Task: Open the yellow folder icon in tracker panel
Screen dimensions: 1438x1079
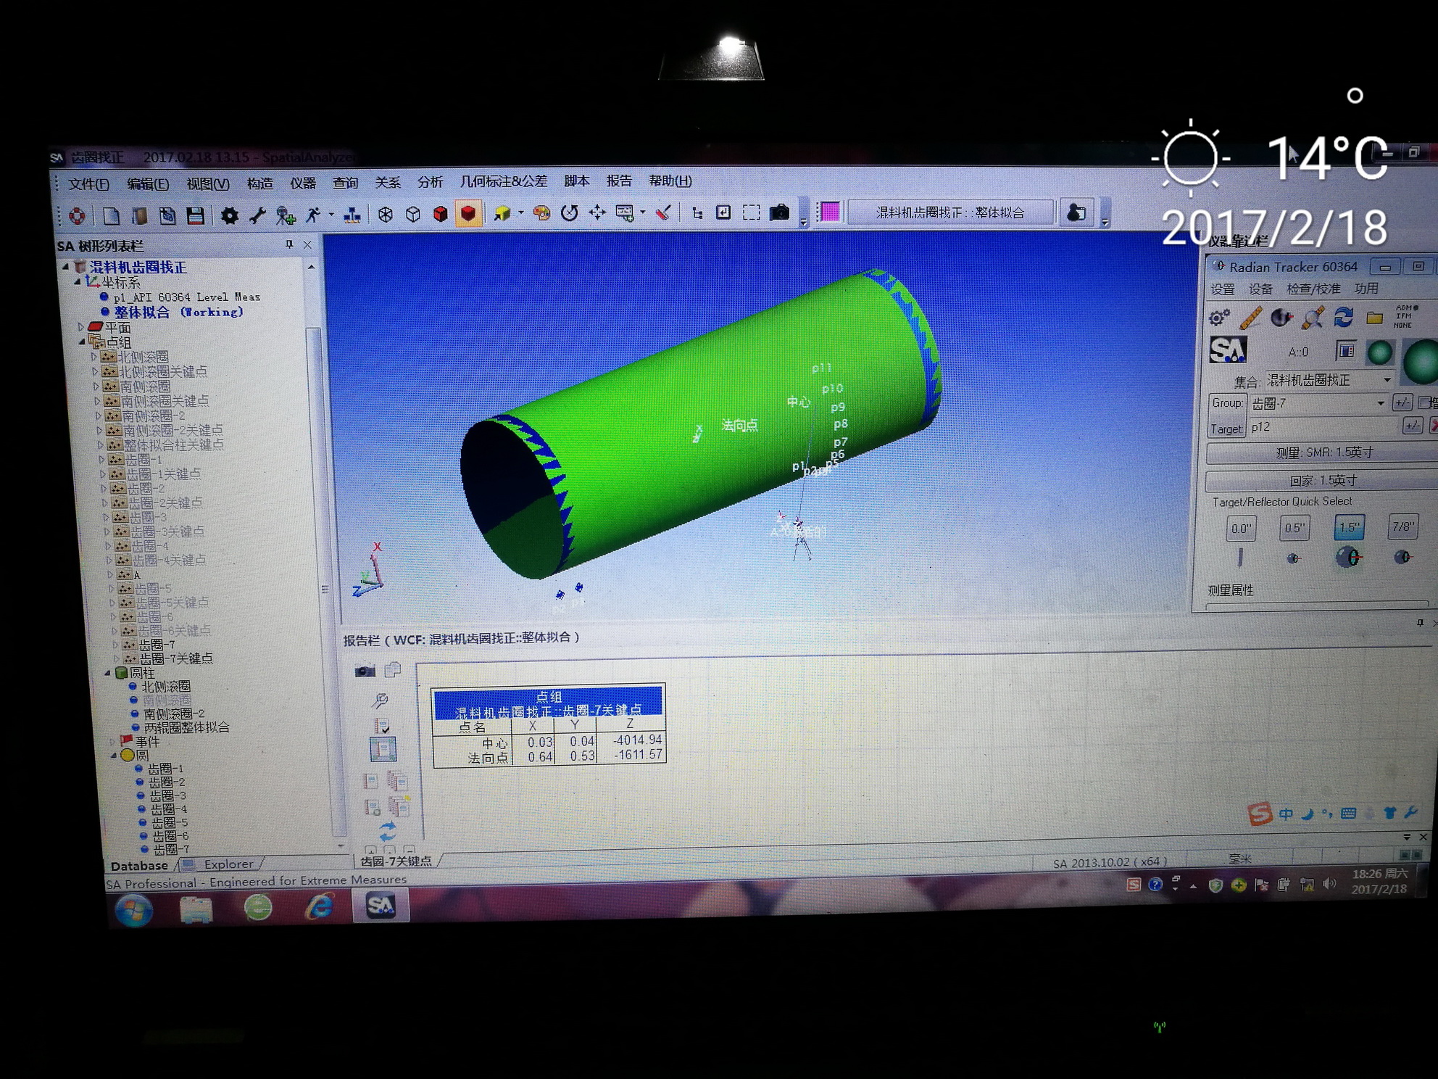Action: (x=1374, y=318)
